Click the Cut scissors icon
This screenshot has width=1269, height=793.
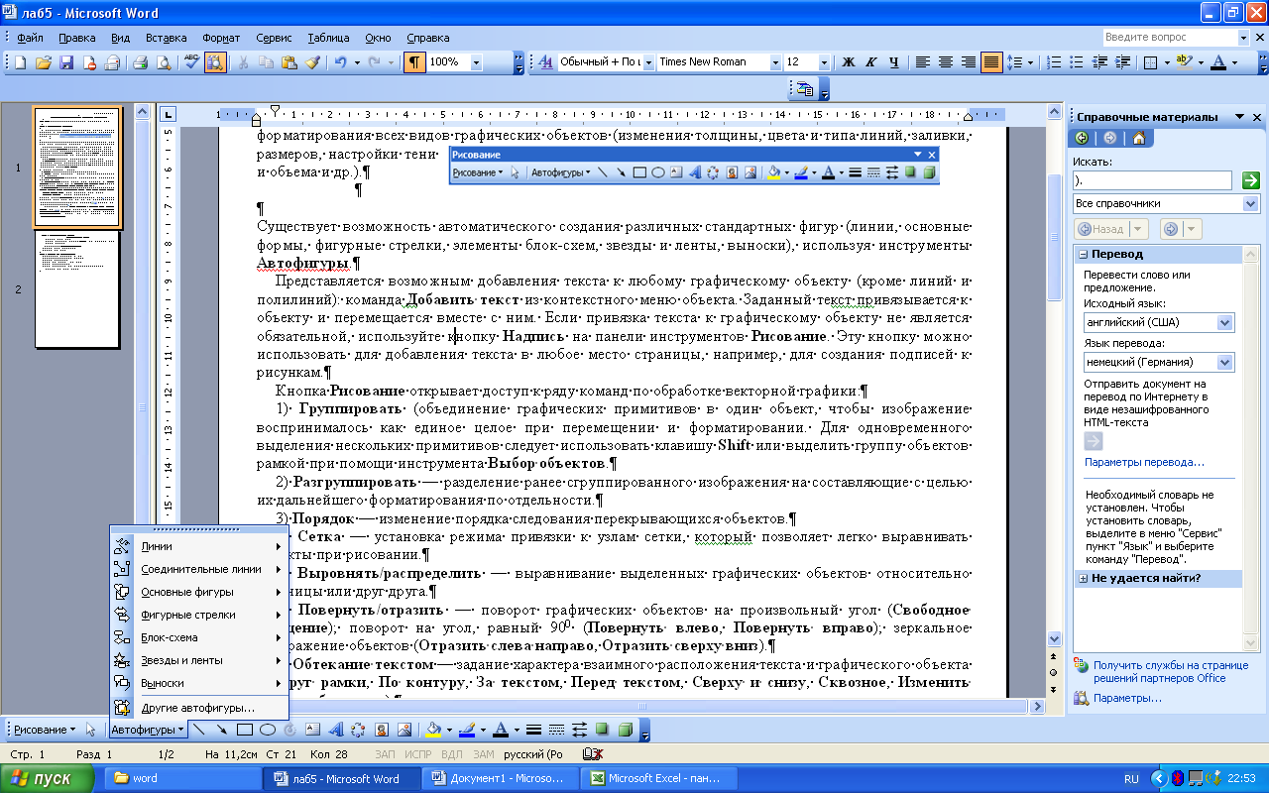point(242,61)
